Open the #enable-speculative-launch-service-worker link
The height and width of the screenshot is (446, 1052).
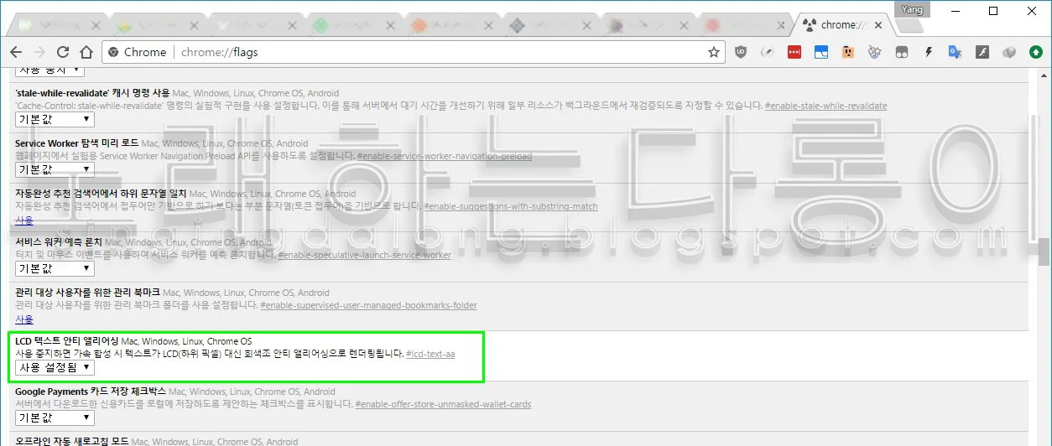pos(364,255)
